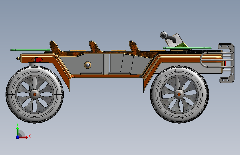Click the red X axis arrow of the triad
Viewport: 240px width, 155px height.
[23, 137]
